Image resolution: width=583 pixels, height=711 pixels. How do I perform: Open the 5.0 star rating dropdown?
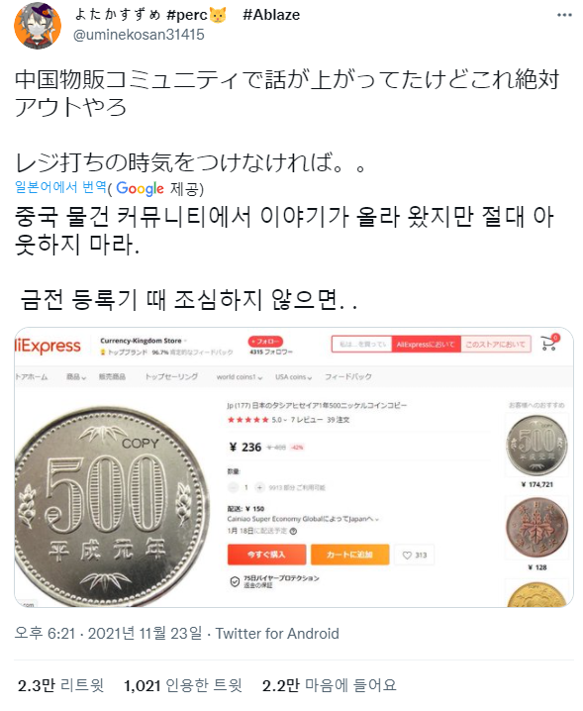pyautogui.click(x=279, y=420)
